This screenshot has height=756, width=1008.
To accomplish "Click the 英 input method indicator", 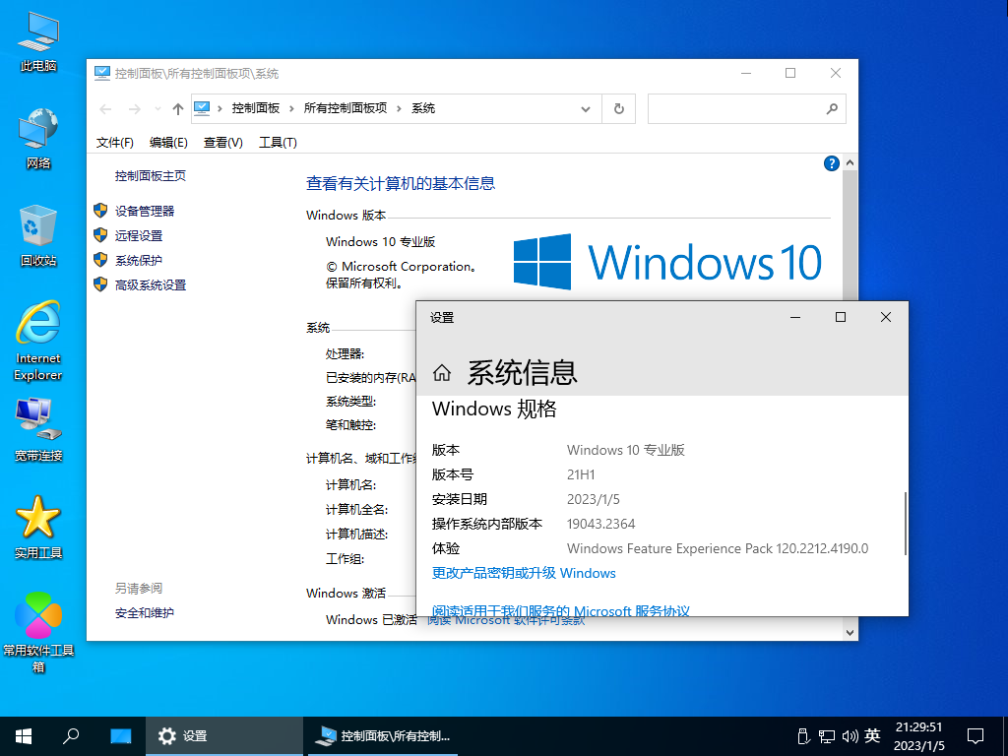I will coord(872,735).
